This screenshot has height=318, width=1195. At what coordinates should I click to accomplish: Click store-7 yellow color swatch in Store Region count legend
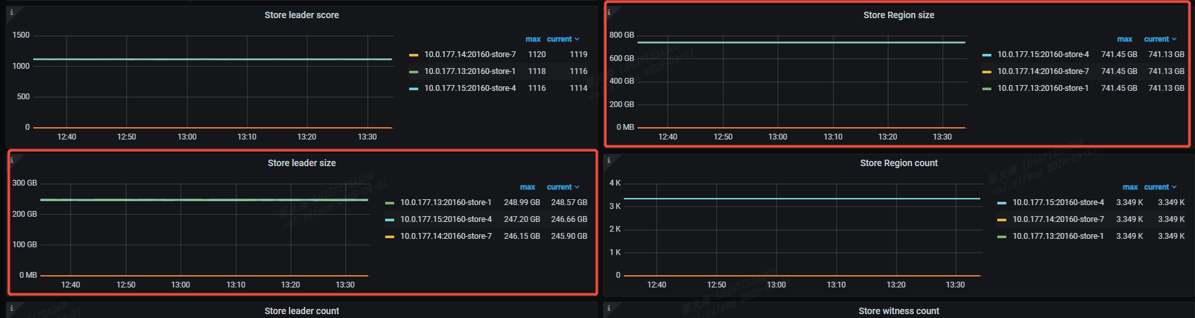coord(1002,220)
